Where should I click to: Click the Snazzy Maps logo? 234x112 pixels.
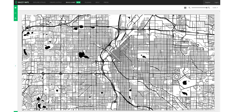[x=22, y=2]
